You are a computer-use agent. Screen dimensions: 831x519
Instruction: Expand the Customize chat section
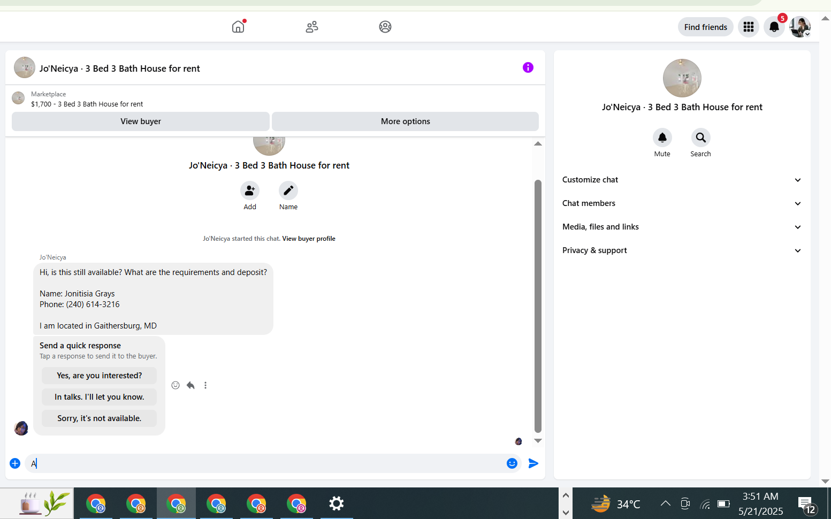tap(682, 180)
